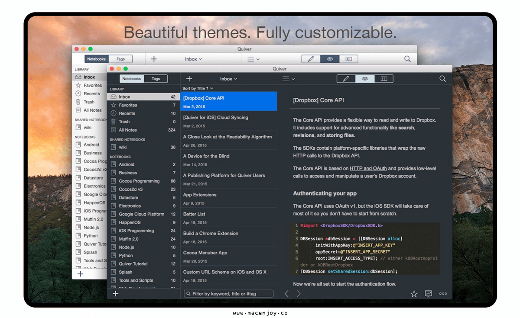Switch to edit mode pencil in light window
Screen dimensions: 520x318
tap(311, 59)
